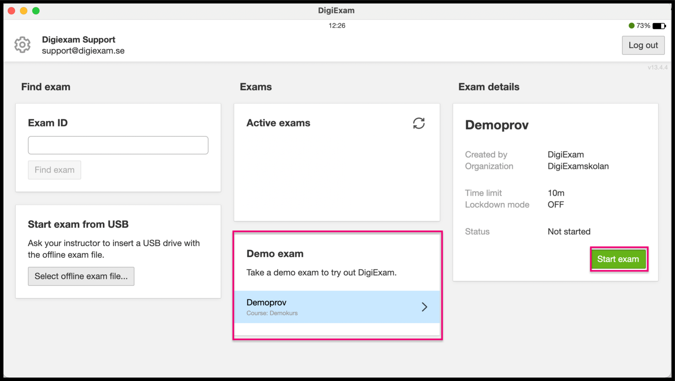The image size is (675, 381).
Task: Click the 12:26 clock display
Action: (x=337, y=26)
